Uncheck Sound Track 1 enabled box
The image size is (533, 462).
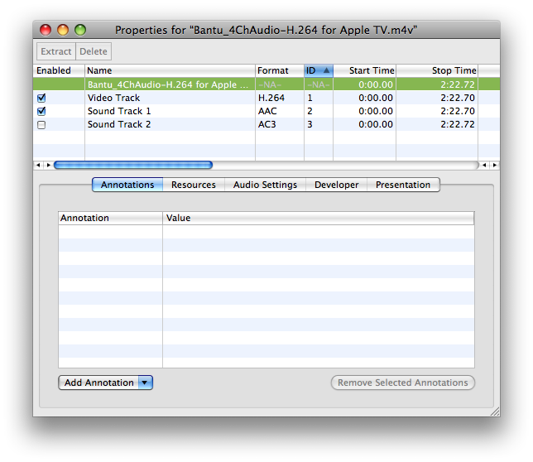pyautogui.click(x=41, y=111)
